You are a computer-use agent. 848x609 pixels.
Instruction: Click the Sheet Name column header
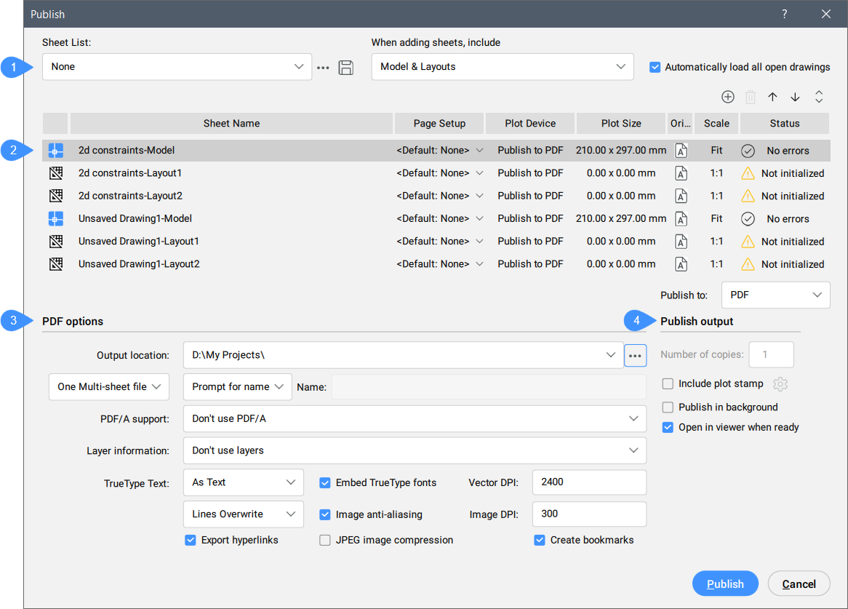(231, 124)
